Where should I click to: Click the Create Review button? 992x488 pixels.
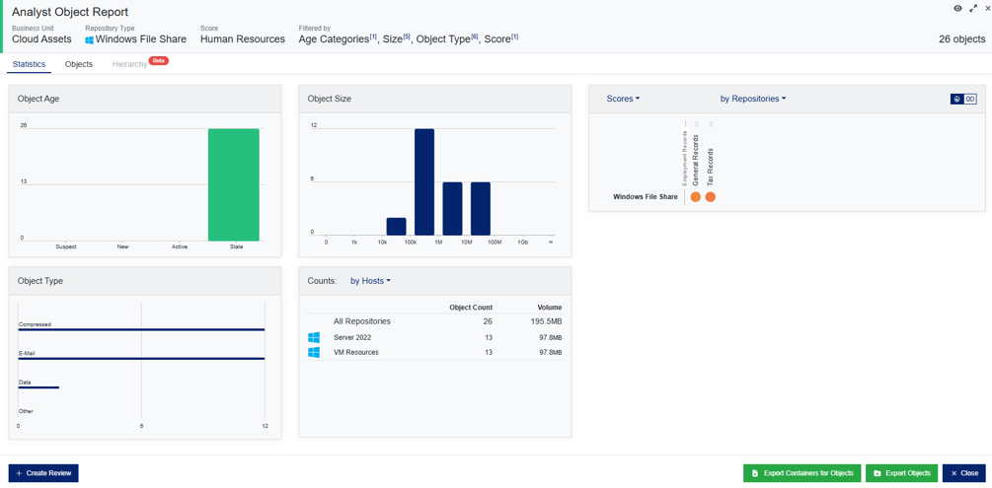coord(43,473)
